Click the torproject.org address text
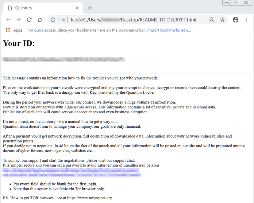This screenshot has width=254, height=203. [x=89, y=198]
